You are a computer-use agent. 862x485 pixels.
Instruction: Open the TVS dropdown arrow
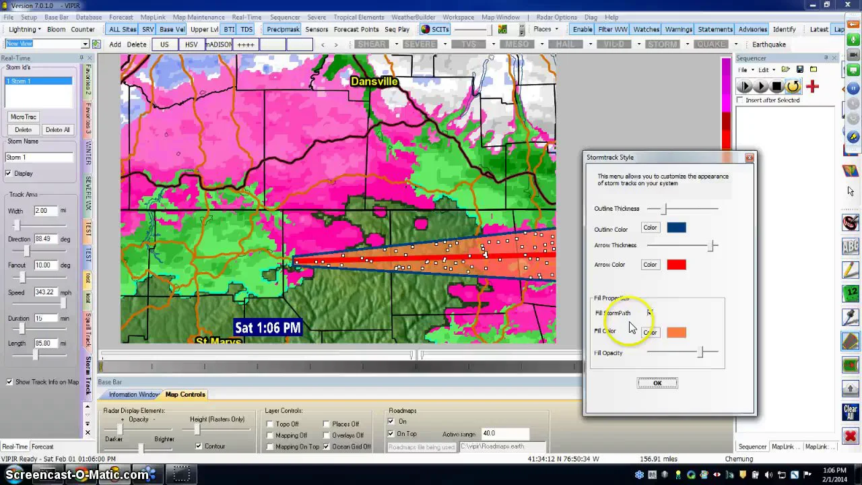point(493,44)
